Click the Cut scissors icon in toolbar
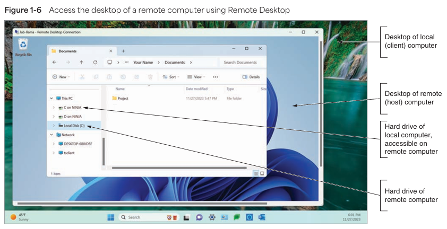 click(x=82, y=77)
